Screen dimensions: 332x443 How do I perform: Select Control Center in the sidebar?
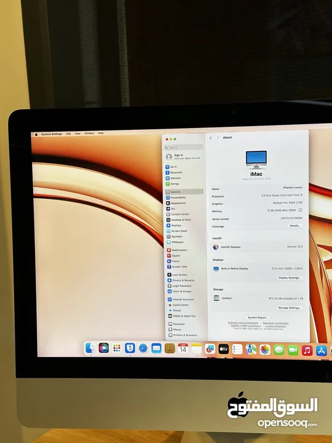pyautogui.click(x=177, y=214)
